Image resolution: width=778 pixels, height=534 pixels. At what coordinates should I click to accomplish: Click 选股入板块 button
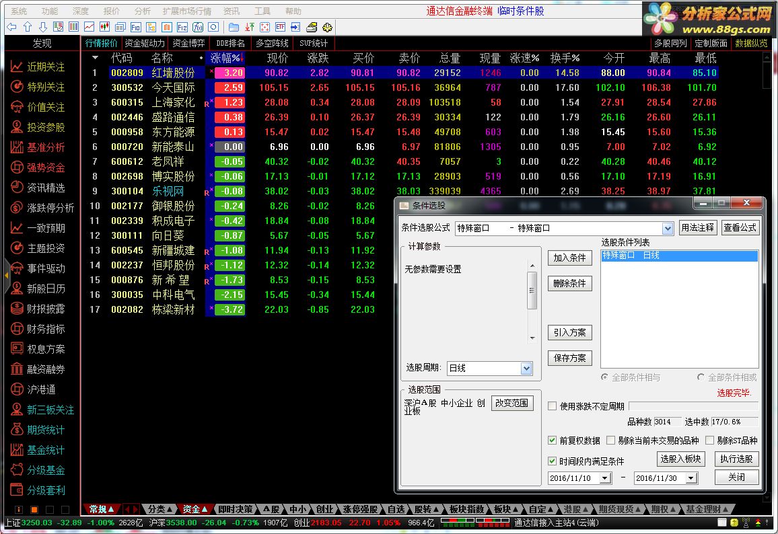[681, 459]
